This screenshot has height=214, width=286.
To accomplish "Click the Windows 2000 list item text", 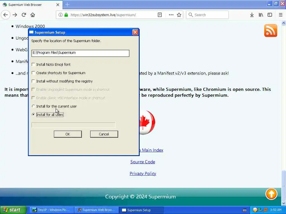I will click(x=30, y=26).
